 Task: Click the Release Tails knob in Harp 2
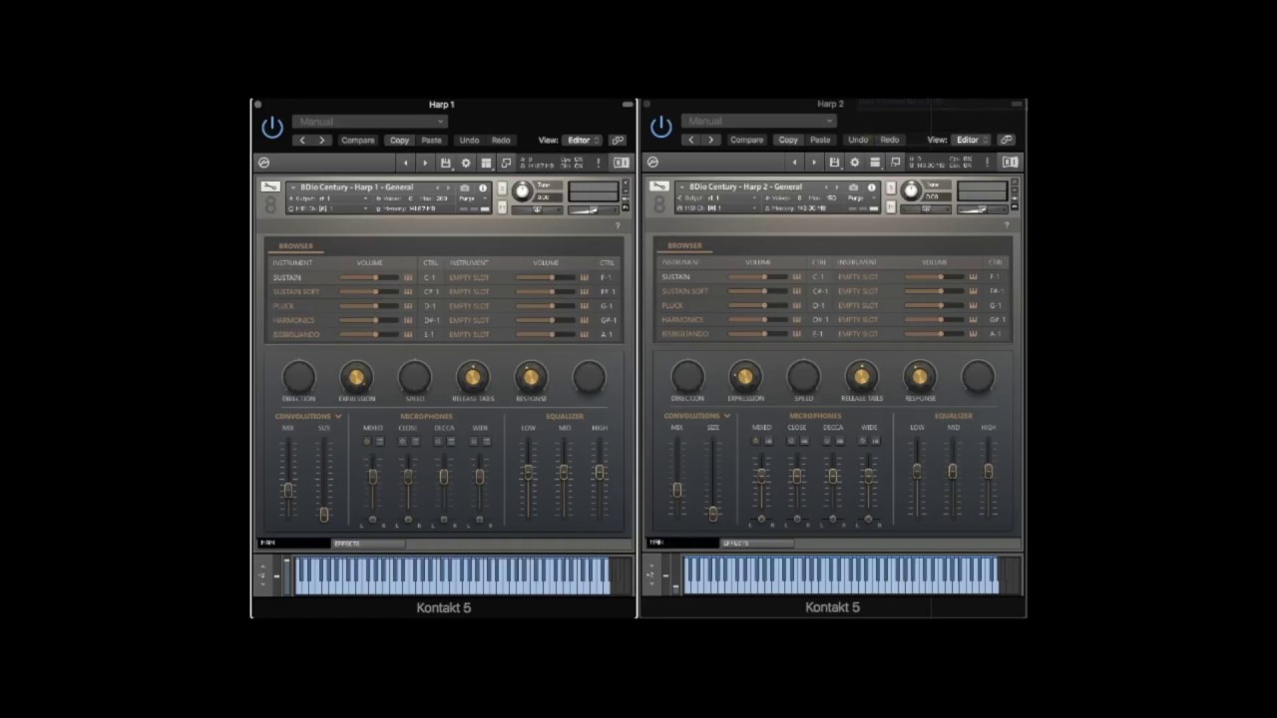coord(861,377)
